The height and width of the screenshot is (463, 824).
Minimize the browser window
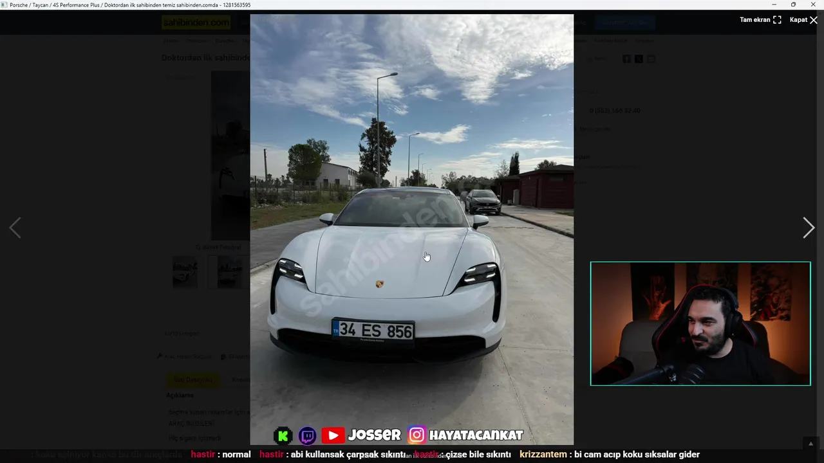[773, 5]
